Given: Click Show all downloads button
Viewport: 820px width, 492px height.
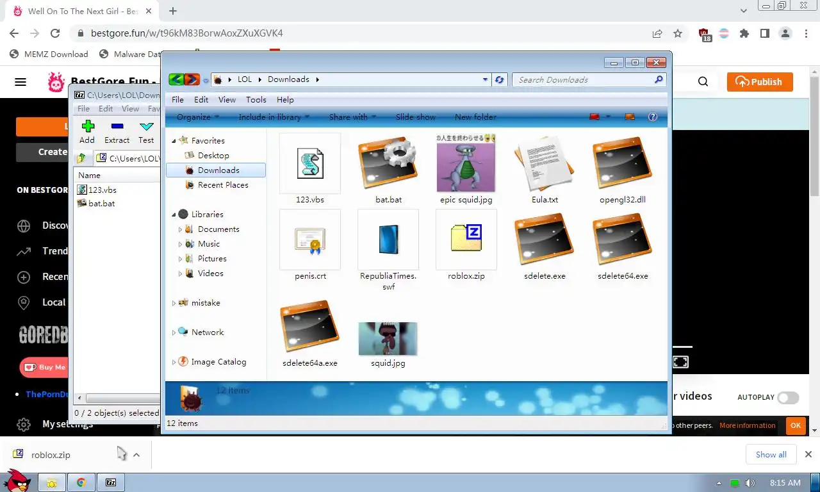Looking at the screenshot, I should pyautogui.click(x=771, y=454).
